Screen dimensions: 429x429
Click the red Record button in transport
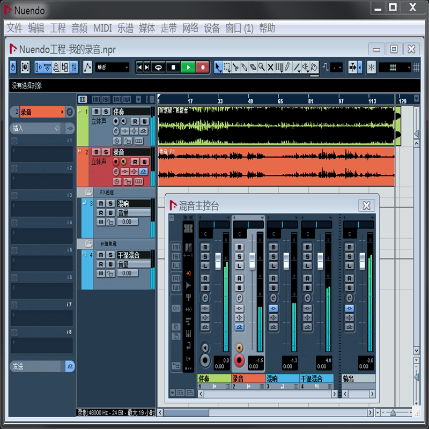pyautogui.click(x=203, y=68)
